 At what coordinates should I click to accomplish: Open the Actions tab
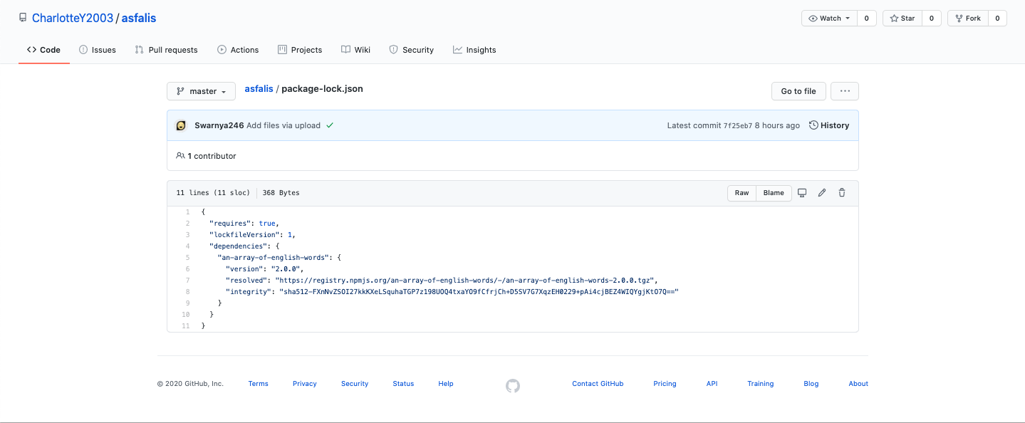coord(238,50)
